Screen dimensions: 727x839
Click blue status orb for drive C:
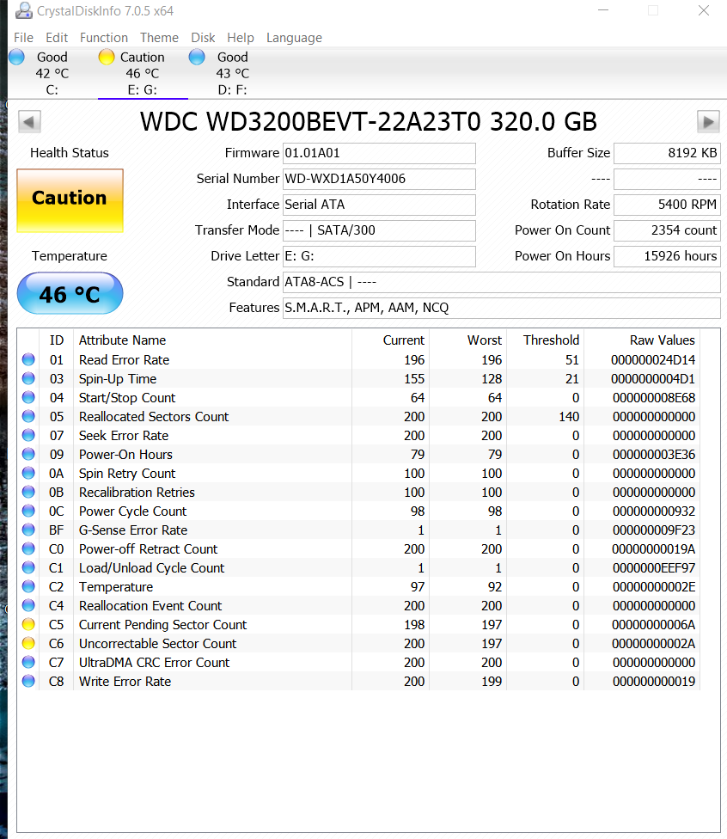pyautogui.click(x=16, y=57)
